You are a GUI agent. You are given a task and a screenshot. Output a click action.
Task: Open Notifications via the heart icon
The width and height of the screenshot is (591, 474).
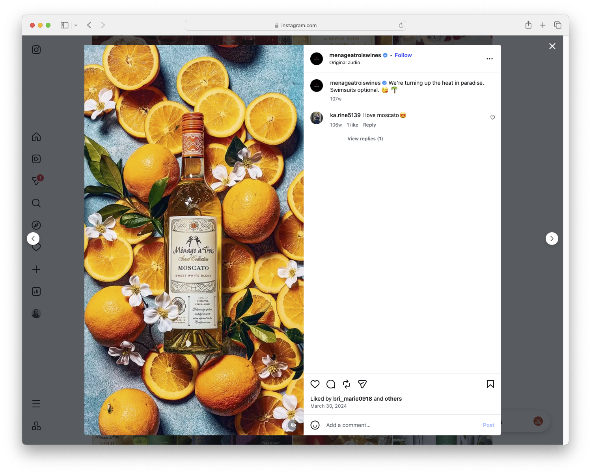[x=36, y=247]
